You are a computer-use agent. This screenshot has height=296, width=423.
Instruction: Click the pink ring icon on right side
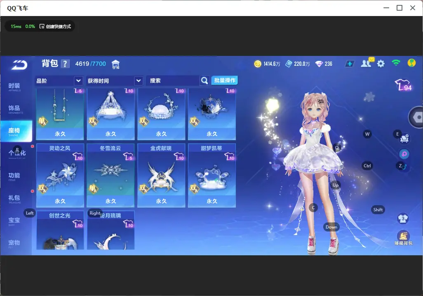coord(404,154)
